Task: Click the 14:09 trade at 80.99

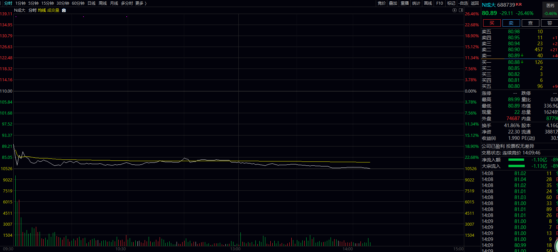Action: tap(520, 245)
